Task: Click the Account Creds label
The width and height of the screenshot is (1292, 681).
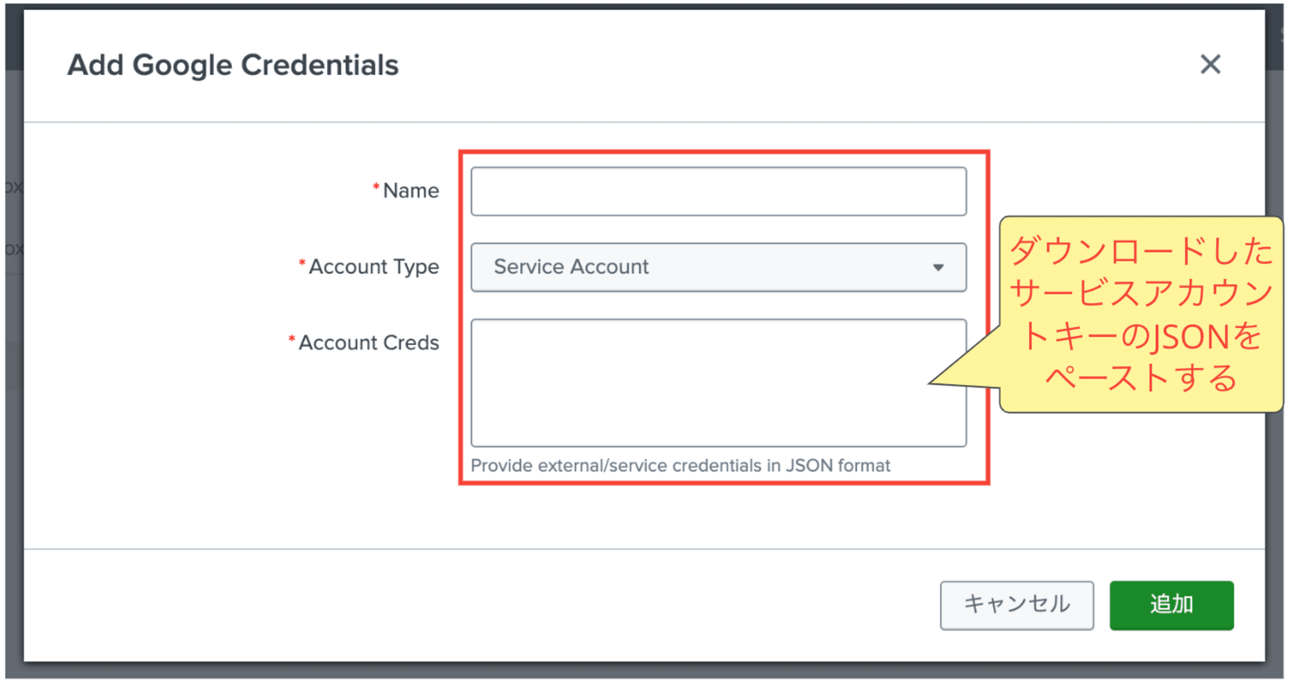Action: [368, 342]
